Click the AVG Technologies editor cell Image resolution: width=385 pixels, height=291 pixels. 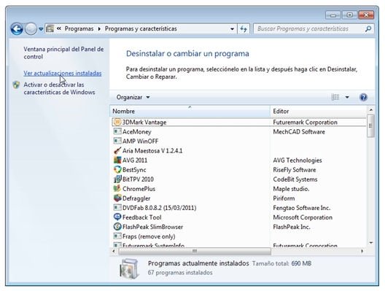click(x=297, y=160)
